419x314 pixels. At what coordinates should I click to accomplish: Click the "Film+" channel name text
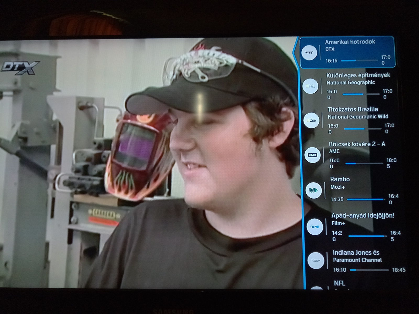pyautogui.click(x=339, y=223)
